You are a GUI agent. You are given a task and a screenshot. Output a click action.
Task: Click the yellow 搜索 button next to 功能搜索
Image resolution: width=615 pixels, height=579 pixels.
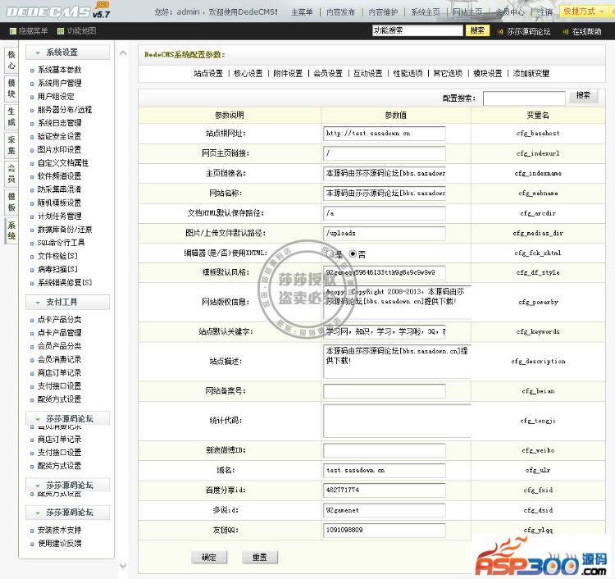click(477, 30)
